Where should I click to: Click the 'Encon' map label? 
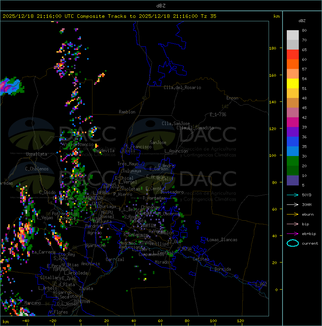point(232,98)
